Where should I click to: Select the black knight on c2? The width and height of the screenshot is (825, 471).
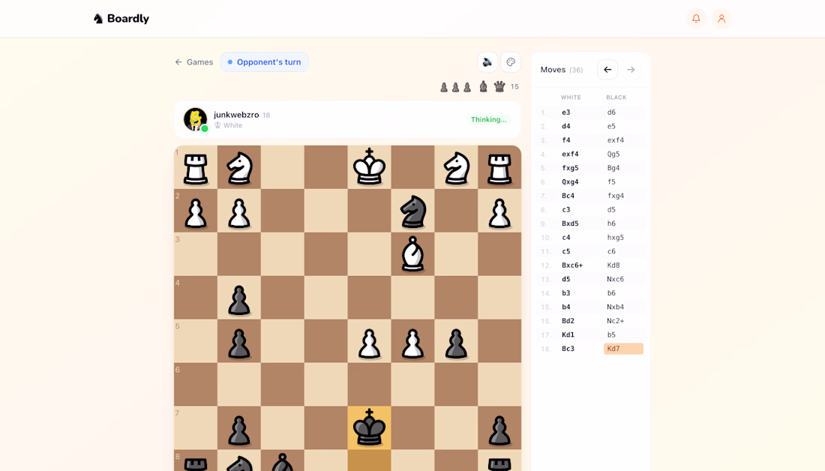413,211
